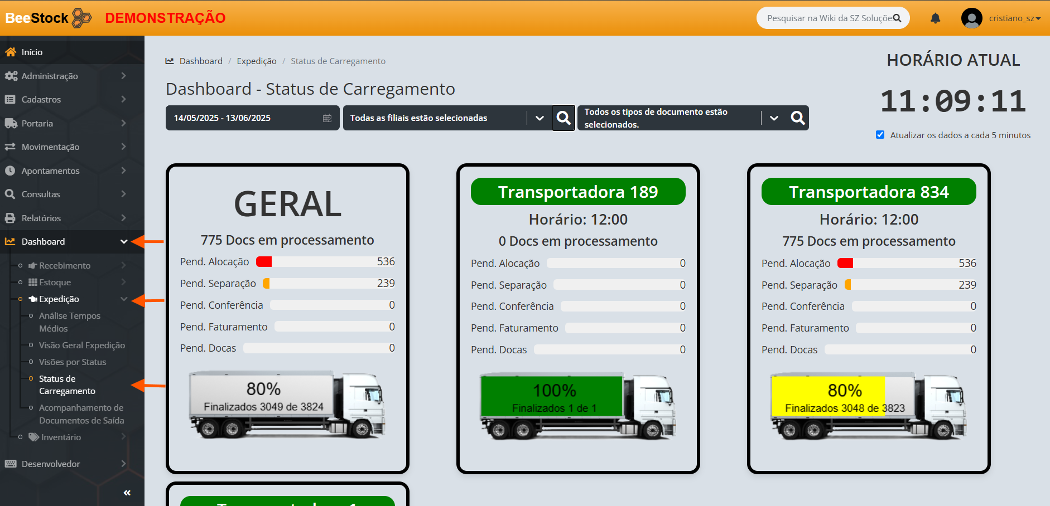Click the calendar icon in date field
This screenshot has width=1050, height=506.
327,118
